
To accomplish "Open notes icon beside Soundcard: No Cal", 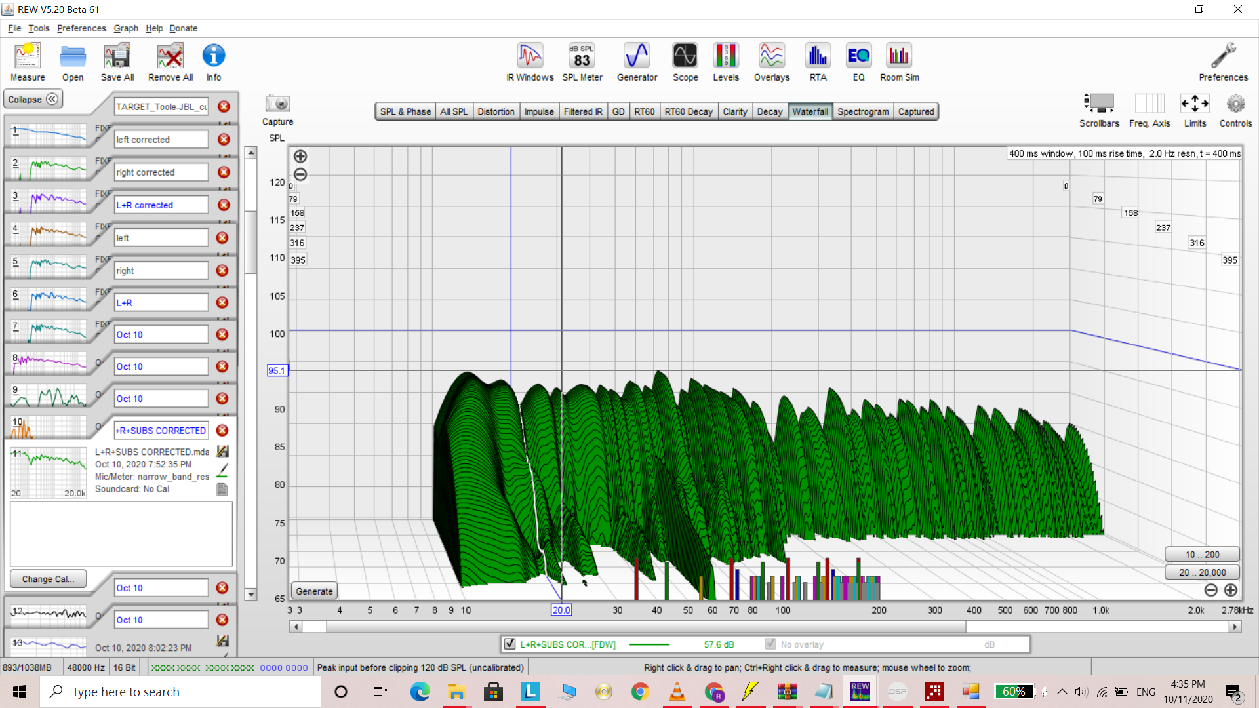I will (x=222, y=489).
